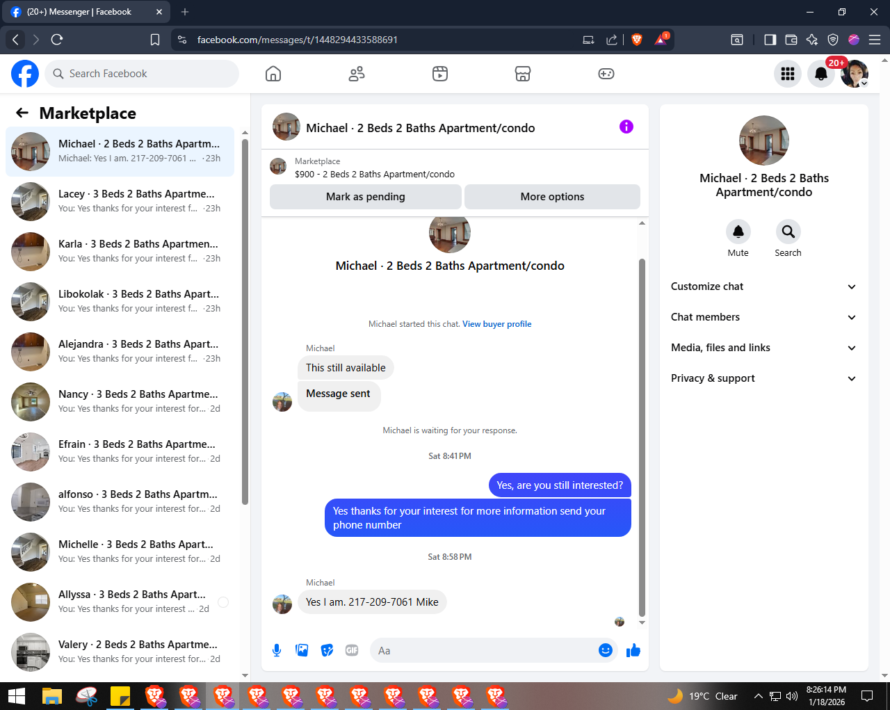This screenshot has width=890, height=710.
Task: Open Efrain 3 Beds 2 Baths conversation
Action: click(x=120, y=452)
